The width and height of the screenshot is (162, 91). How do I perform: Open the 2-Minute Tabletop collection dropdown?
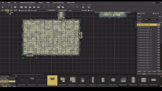pos(8,76)
